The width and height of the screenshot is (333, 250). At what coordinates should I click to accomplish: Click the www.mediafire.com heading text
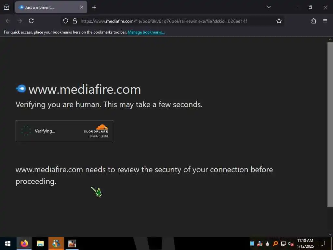coord(85,89)
